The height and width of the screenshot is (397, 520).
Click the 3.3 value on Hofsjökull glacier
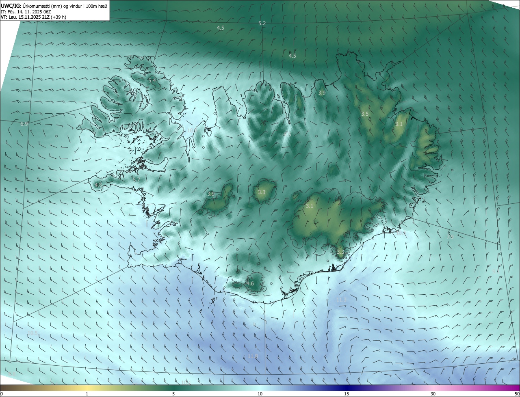coord(262,192)
